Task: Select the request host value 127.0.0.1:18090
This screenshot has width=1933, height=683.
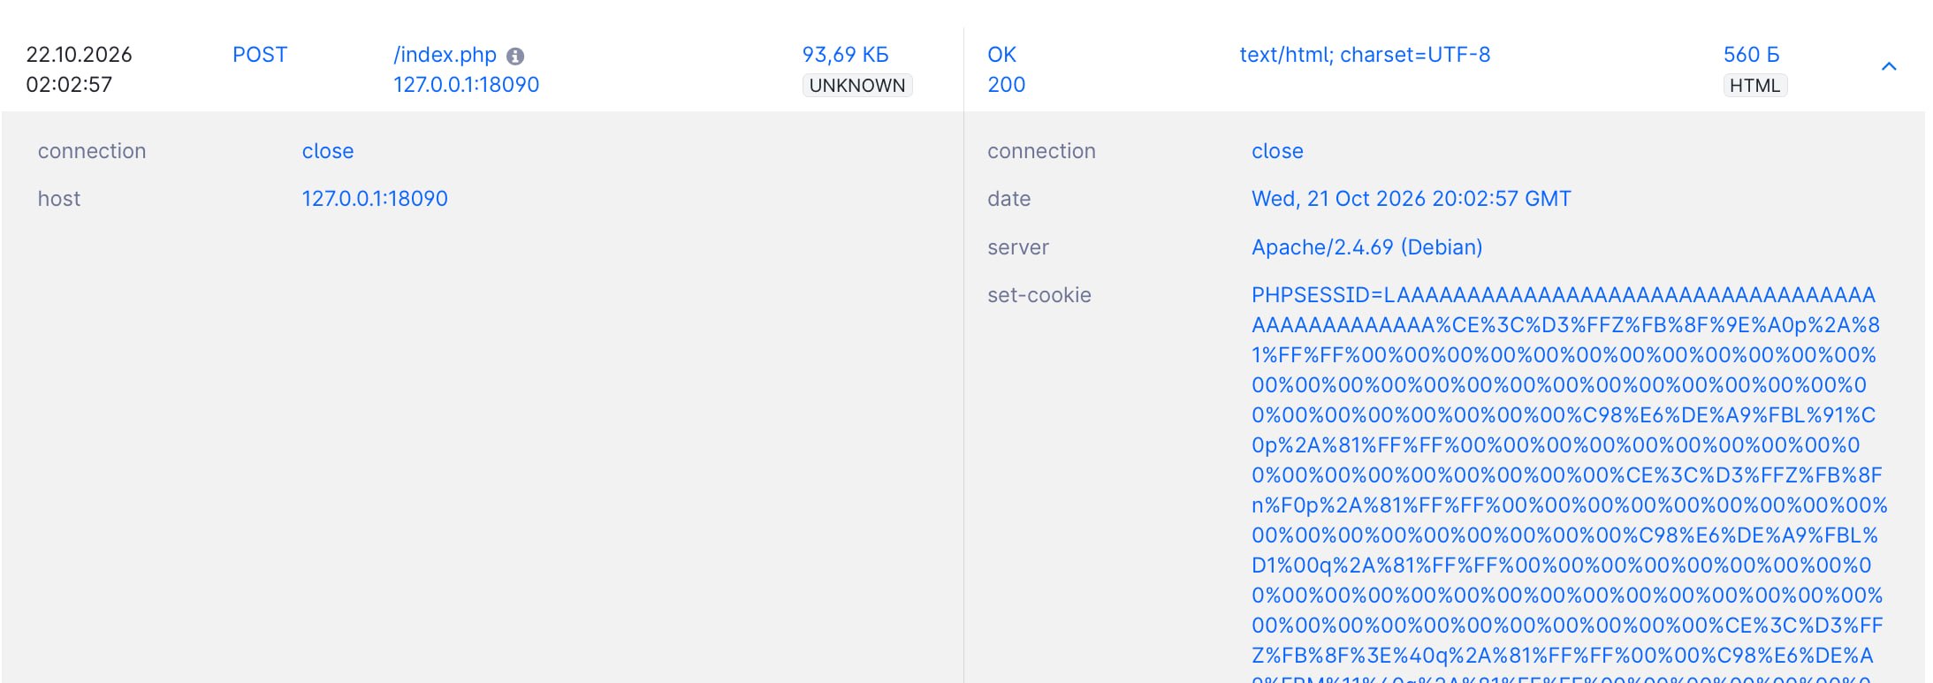Action: tap(375, 199)
